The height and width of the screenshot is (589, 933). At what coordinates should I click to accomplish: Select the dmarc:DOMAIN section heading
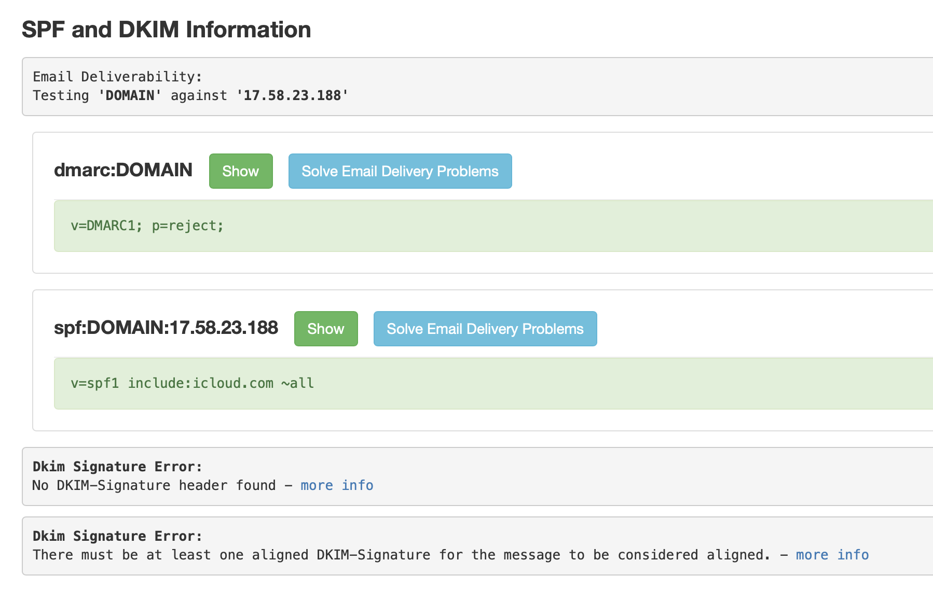point(123,170)
